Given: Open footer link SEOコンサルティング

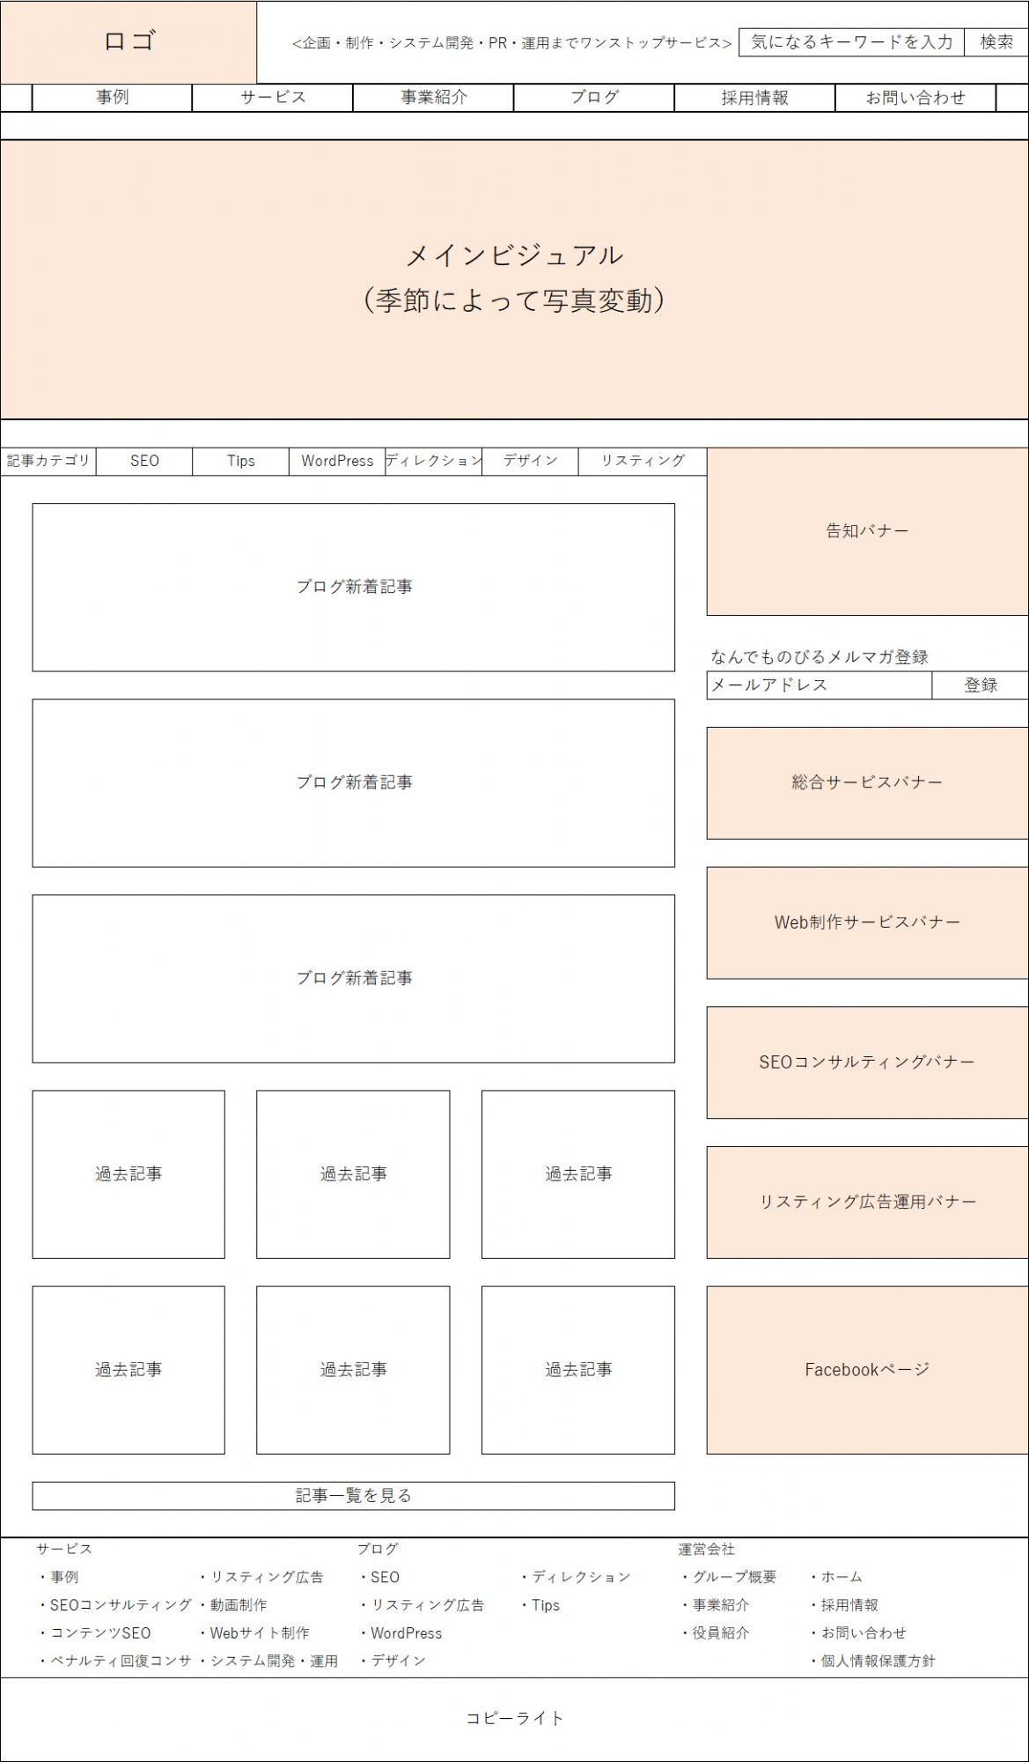Looking at the screenshot, I should pyautogui.click(x=114, y=1605).
